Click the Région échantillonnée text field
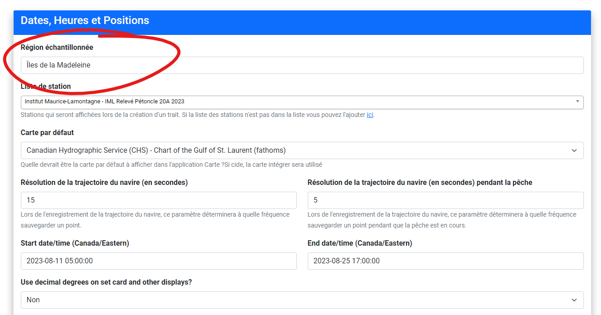The height and width of the screenshot is (315, 601). 302,65
